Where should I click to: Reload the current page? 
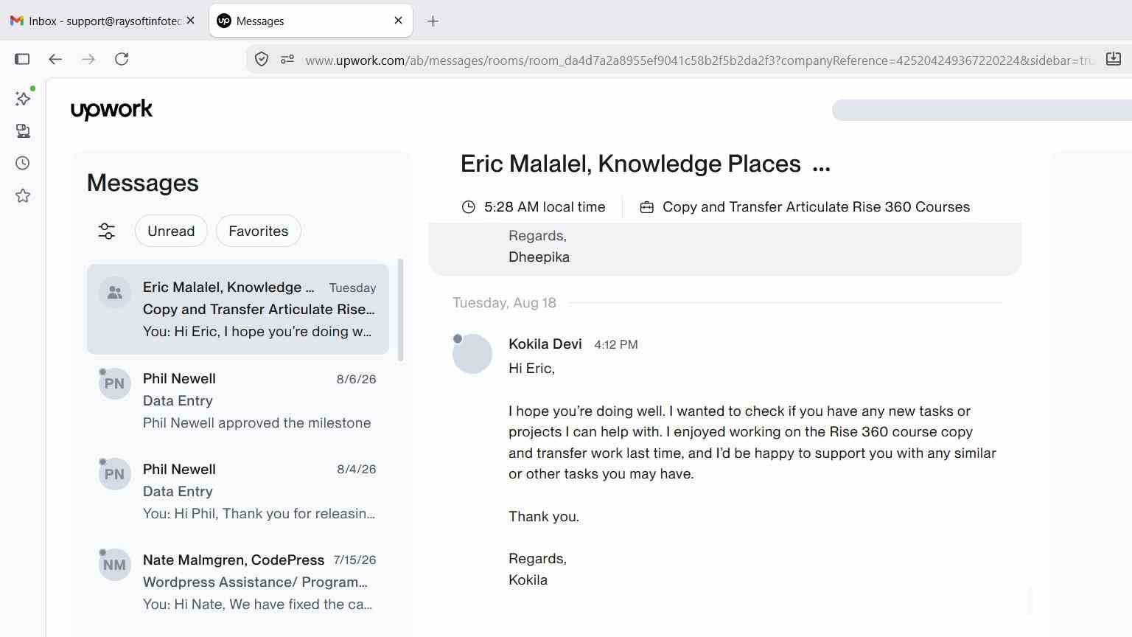122,59
